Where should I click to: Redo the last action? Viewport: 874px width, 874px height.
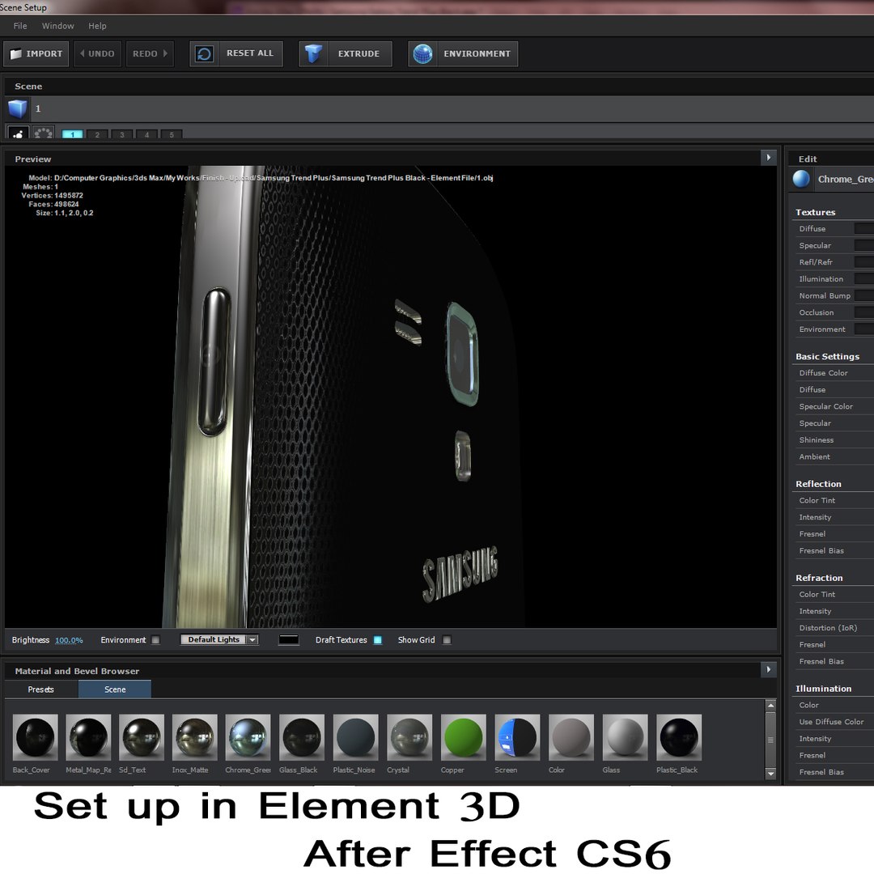(x=150, y=53)
